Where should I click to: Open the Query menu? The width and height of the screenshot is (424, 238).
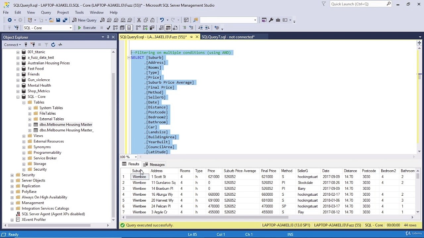[x=46, y=13]
